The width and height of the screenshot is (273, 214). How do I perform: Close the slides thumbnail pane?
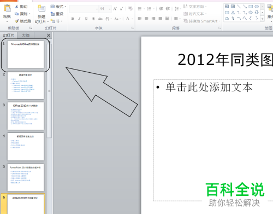(x=49, y=35)
